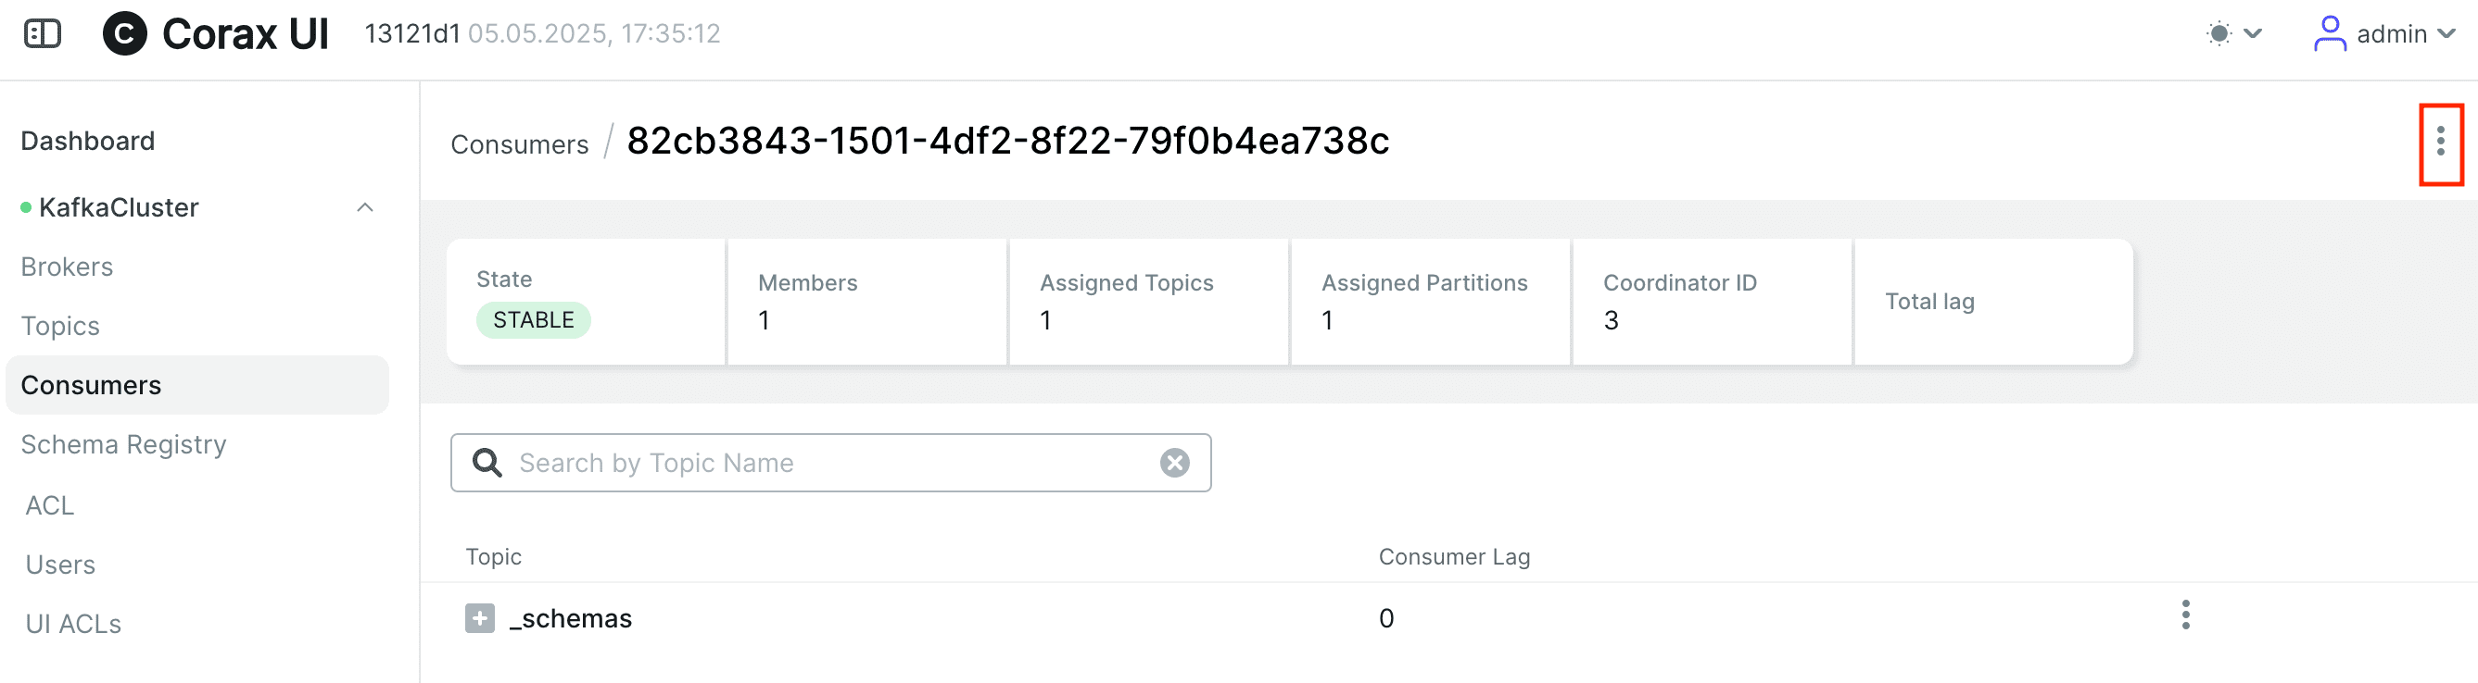Open the _schemas row actions menu
Screen dimensions: 2478x683
click(2185, 615)
